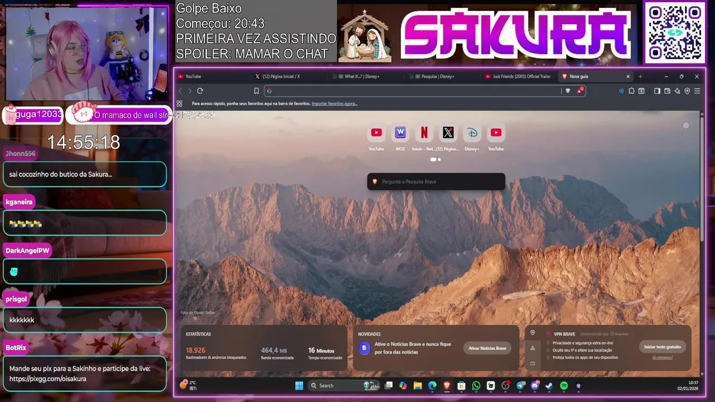Viewport: 715px width, 402px height.
Task: Click the page vertical scrollbar
Action: point(702,179)
